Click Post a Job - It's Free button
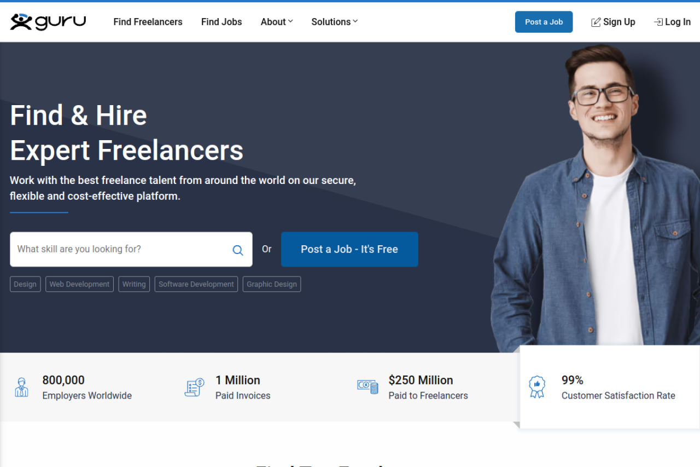 349,249
